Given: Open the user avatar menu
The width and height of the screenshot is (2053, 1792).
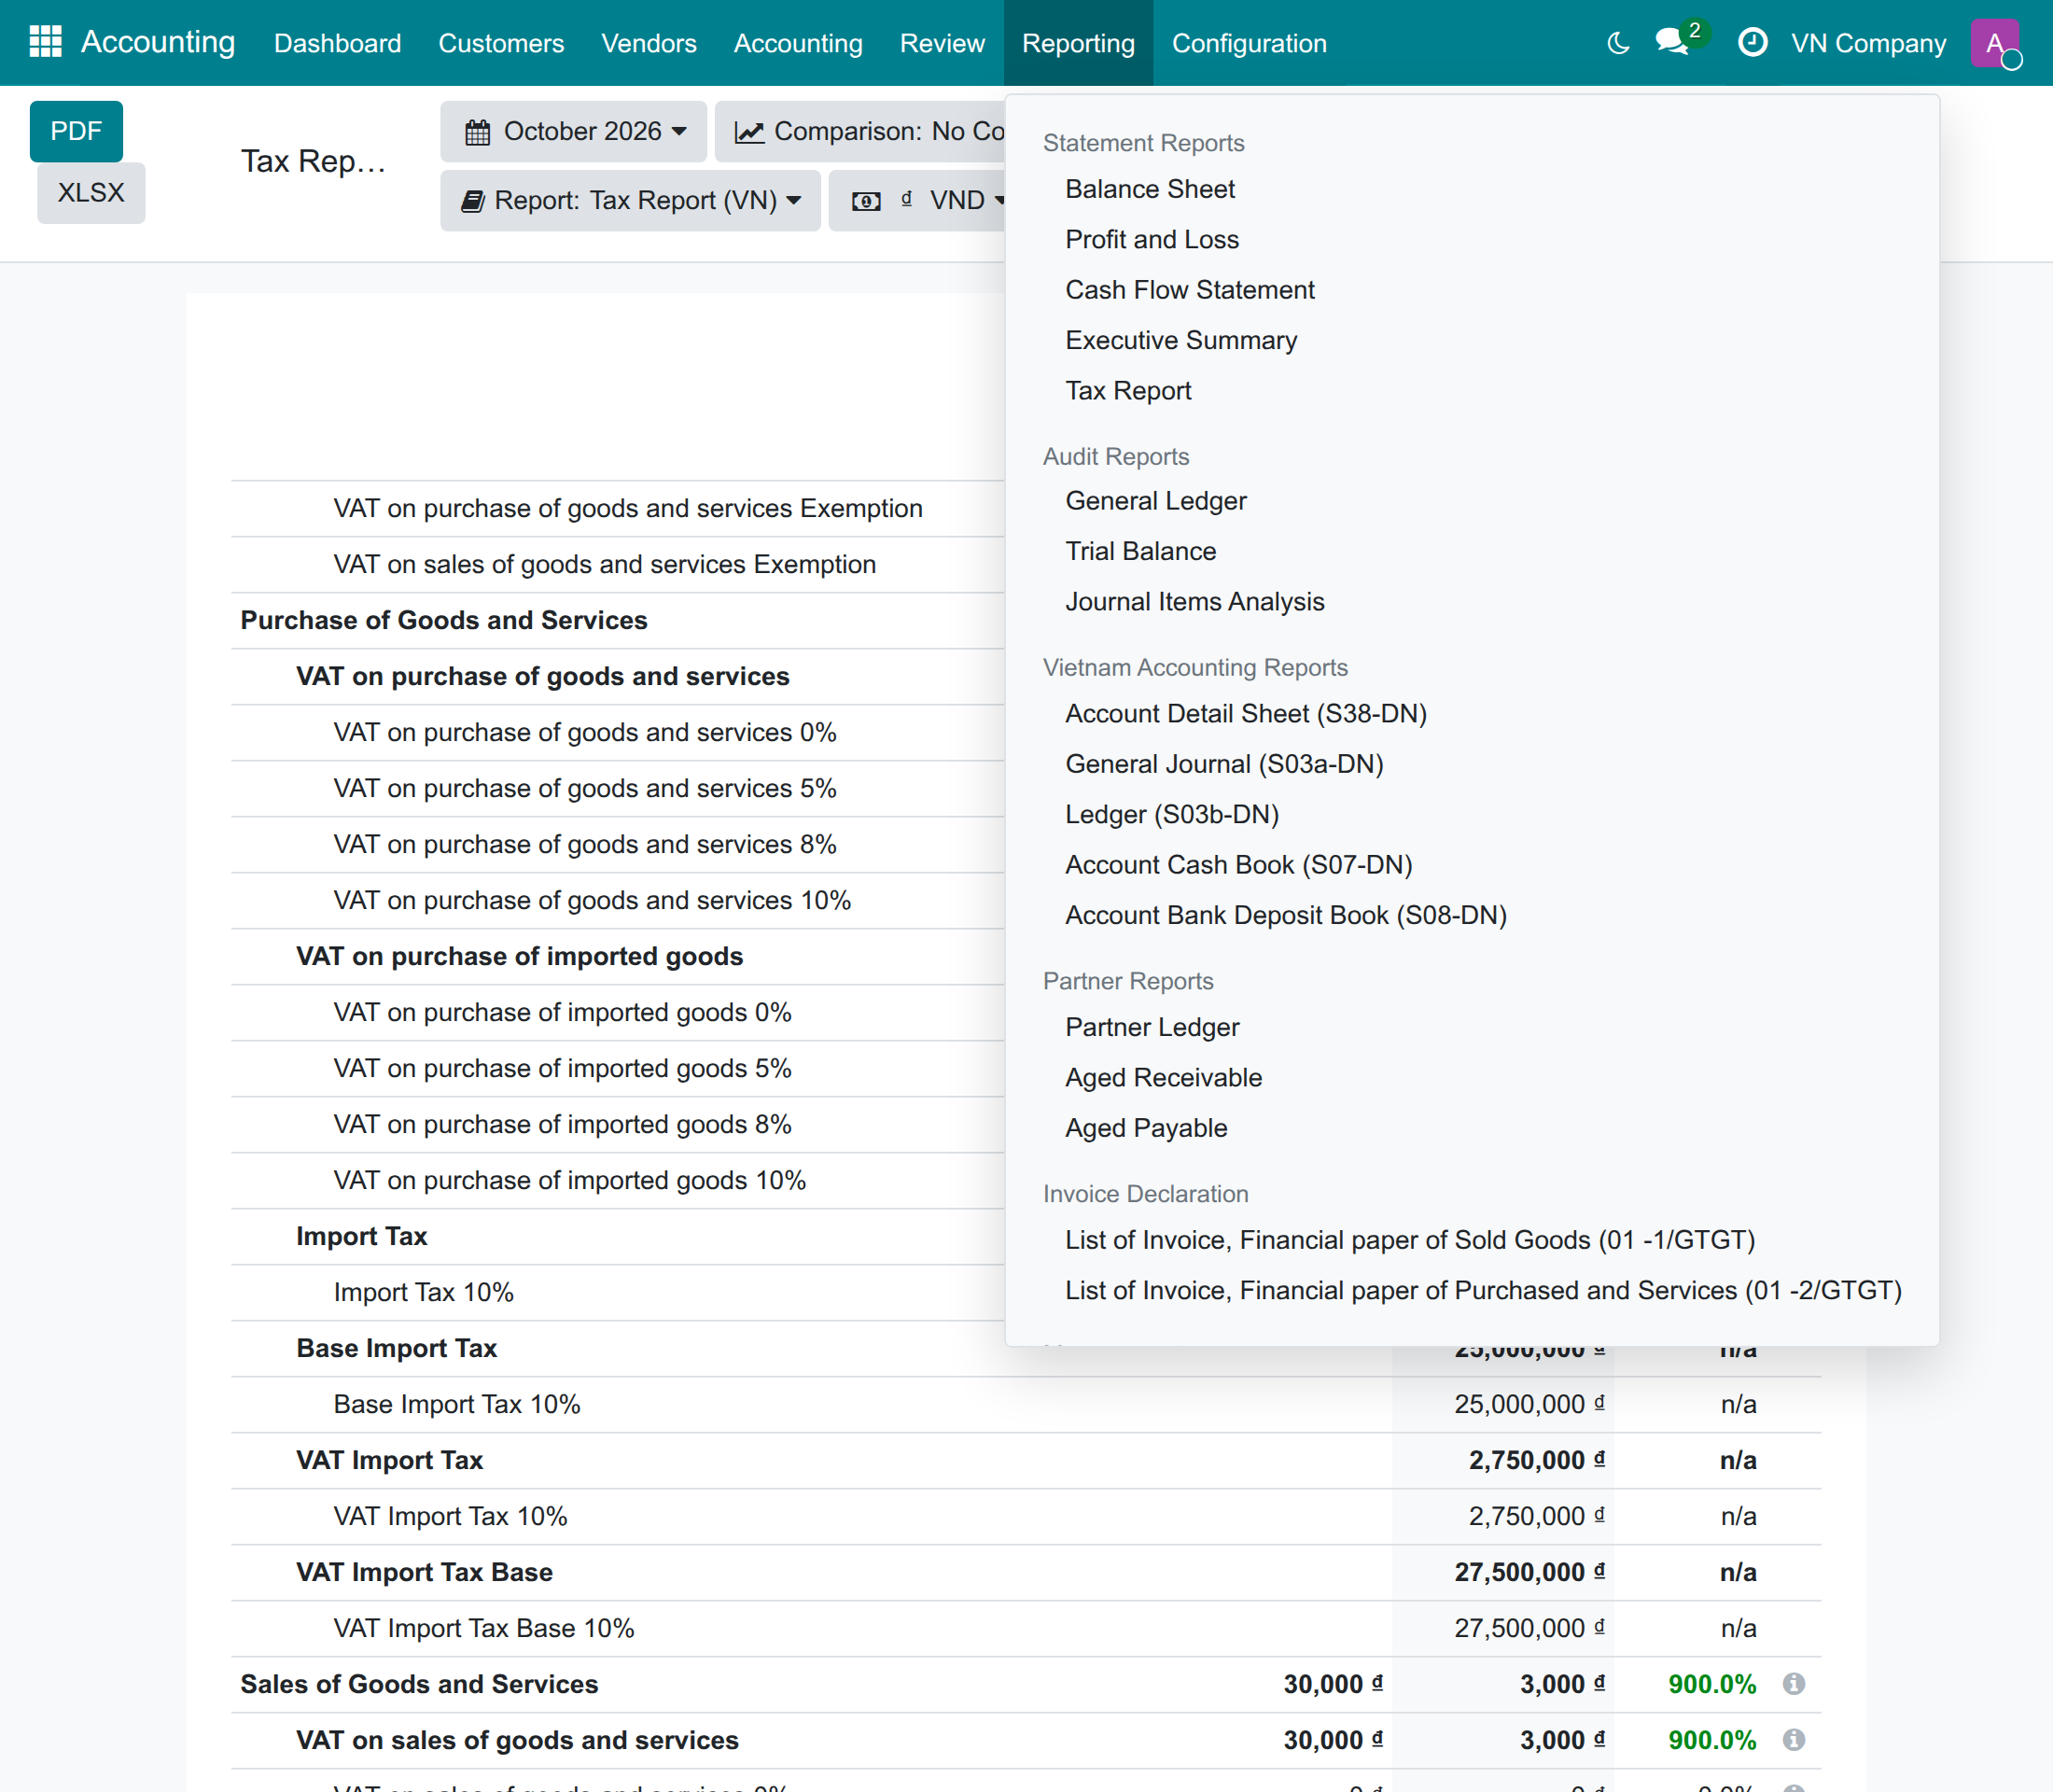Looking at the screenshot, I should (x=1995, y=43).
